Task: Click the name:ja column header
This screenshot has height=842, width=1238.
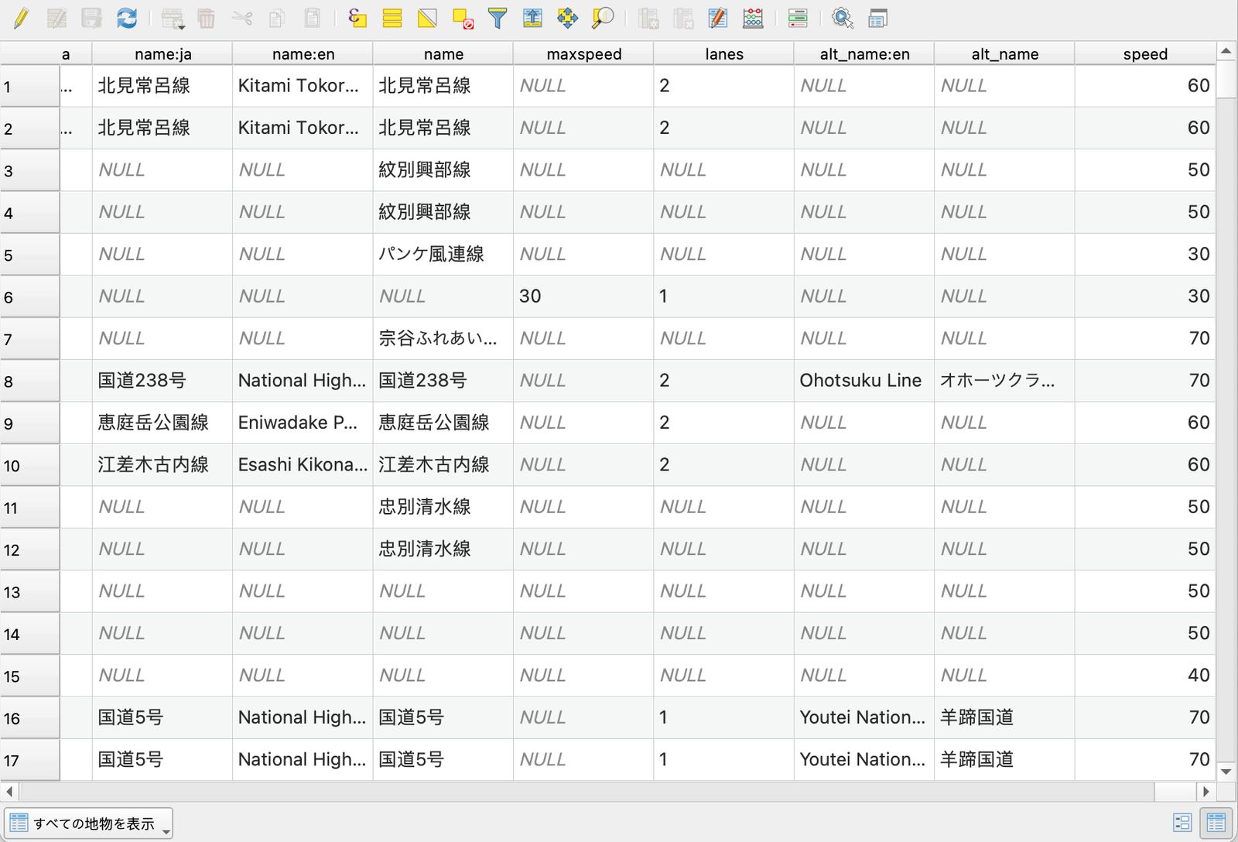Action: pos(162,54)
